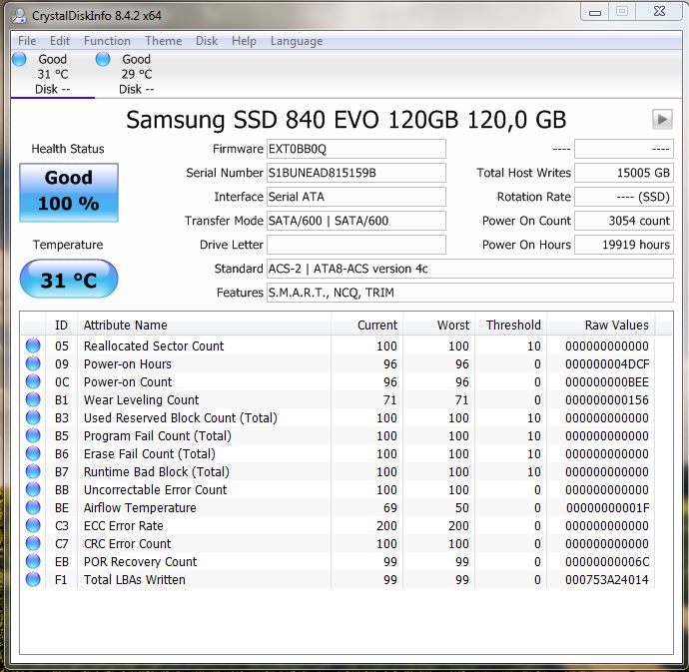Close the CrystalDiskInfo window
The height and width of the screenshot is (672, 689).
[x=659, y=12]
